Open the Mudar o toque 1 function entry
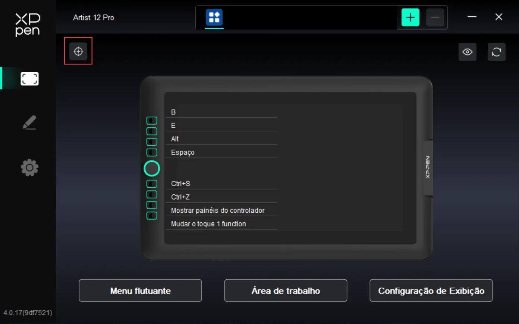Viewport: 519px width, 324px height. (221, 223)
